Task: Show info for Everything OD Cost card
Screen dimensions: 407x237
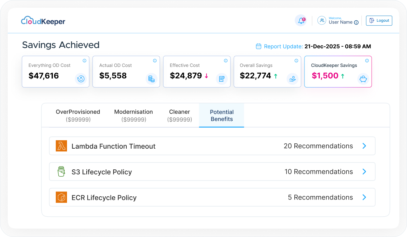Action: pos(84,61)
